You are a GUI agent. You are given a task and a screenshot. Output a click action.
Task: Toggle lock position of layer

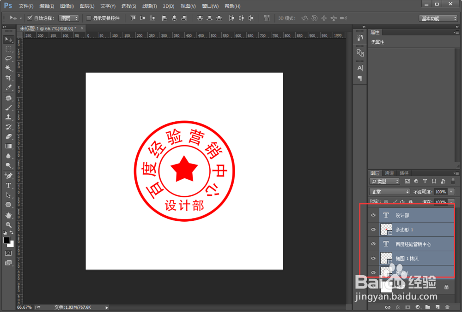pyautogui.click(x=402, y=202)
